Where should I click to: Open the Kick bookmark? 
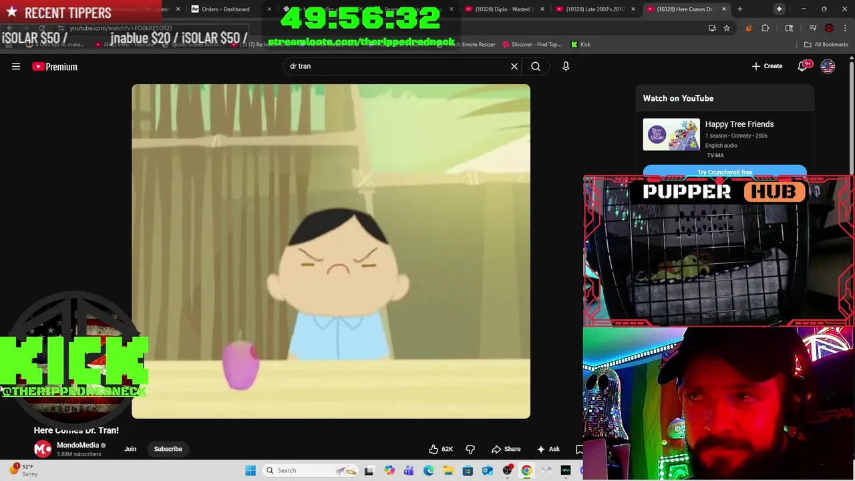(580, 45)
